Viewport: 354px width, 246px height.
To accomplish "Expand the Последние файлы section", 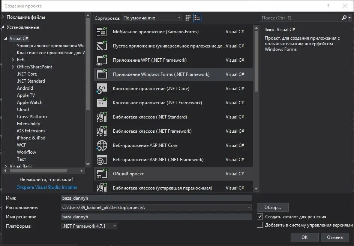I will tap(3, 17).
